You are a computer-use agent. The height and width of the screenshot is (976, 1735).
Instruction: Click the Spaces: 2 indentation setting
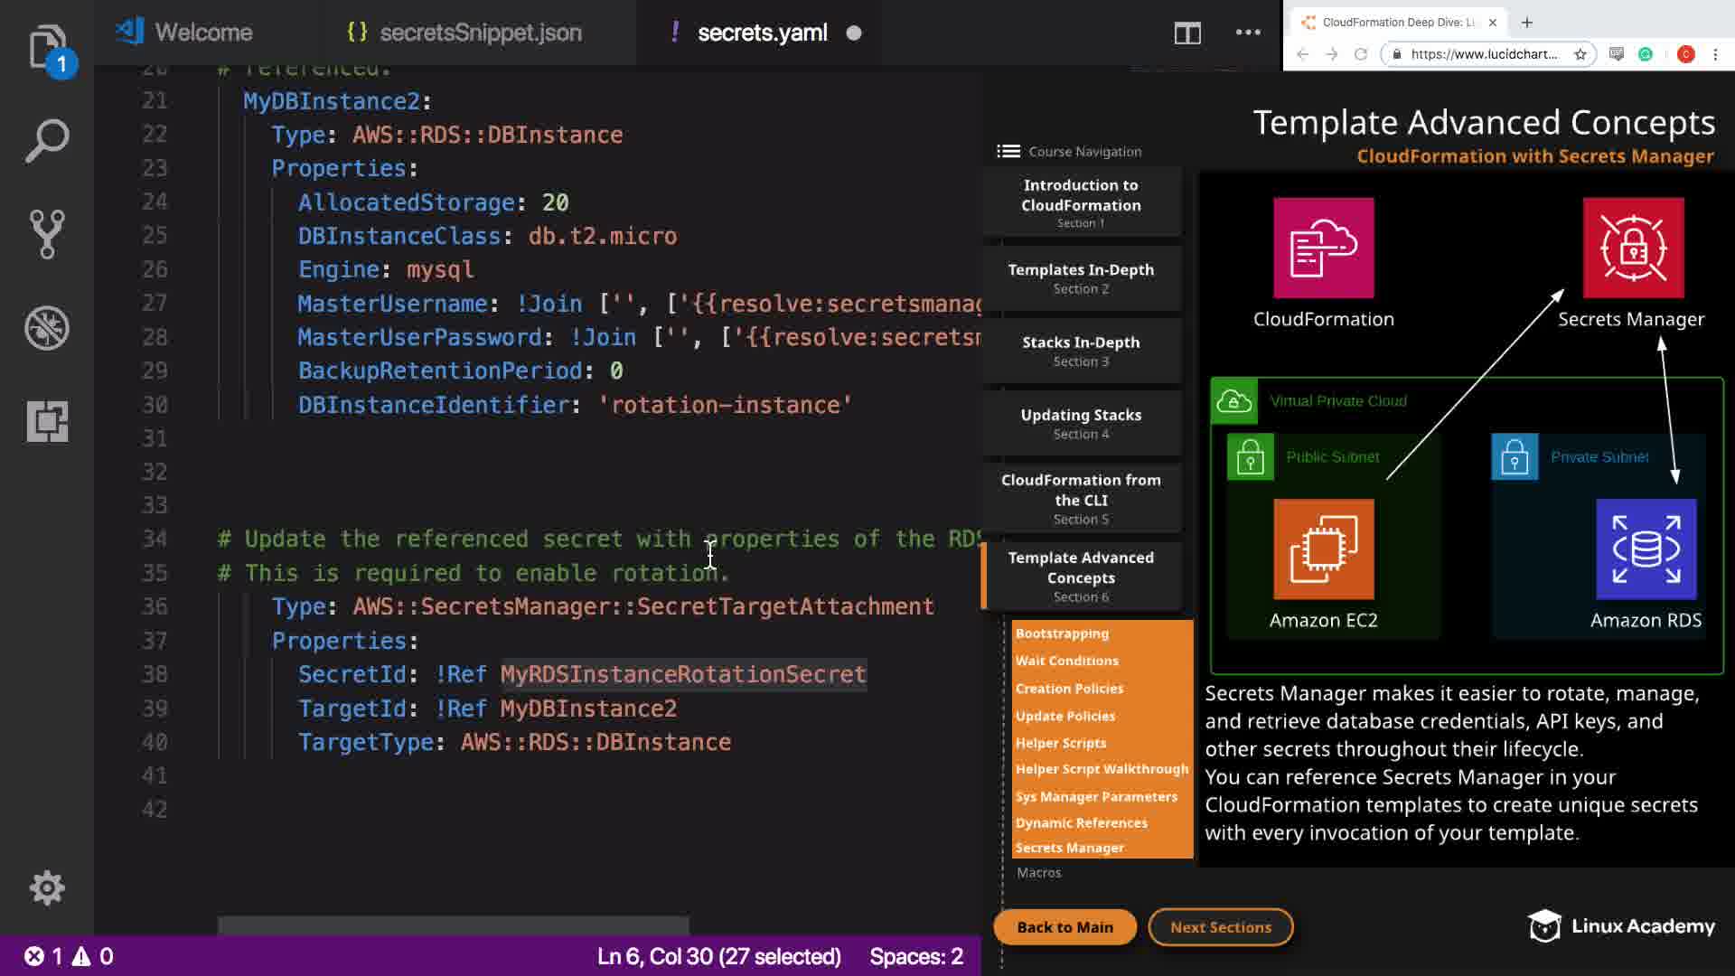tap(915, 956)
